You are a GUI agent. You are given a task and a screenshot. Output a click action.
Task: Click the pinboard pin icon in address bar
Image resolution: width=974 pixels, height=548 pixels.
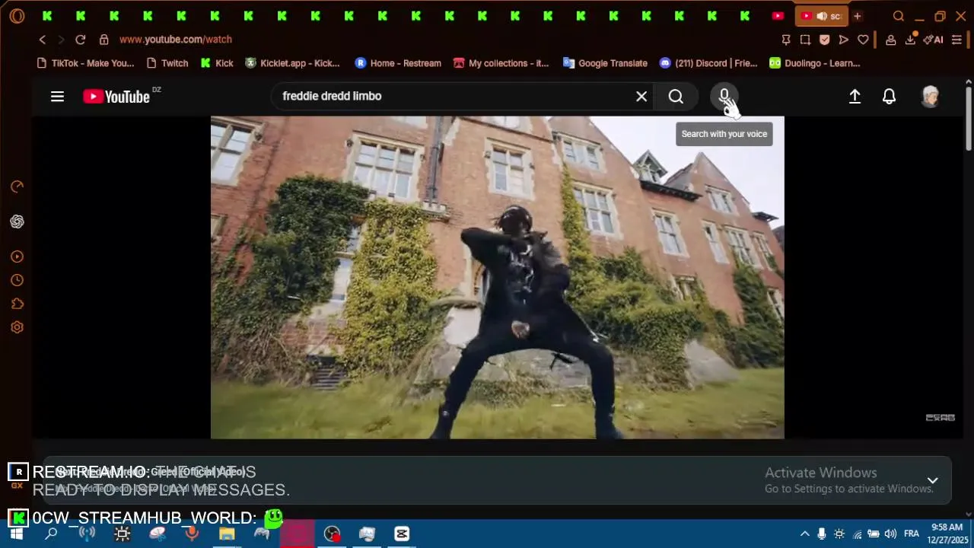tap(786, 40)
